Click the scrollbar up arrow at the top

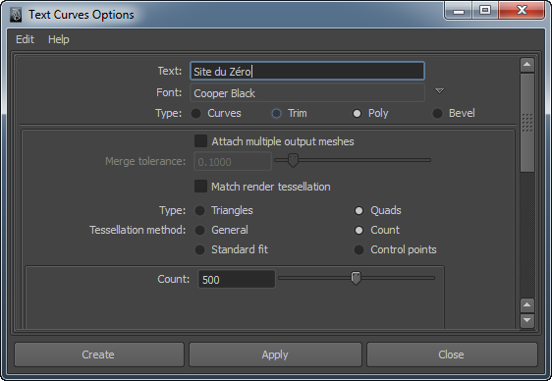tap(527, 65)
